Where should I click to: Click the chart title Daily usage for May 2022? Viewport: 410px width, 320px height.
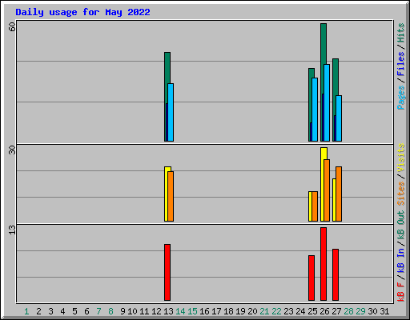pos(82,12)
